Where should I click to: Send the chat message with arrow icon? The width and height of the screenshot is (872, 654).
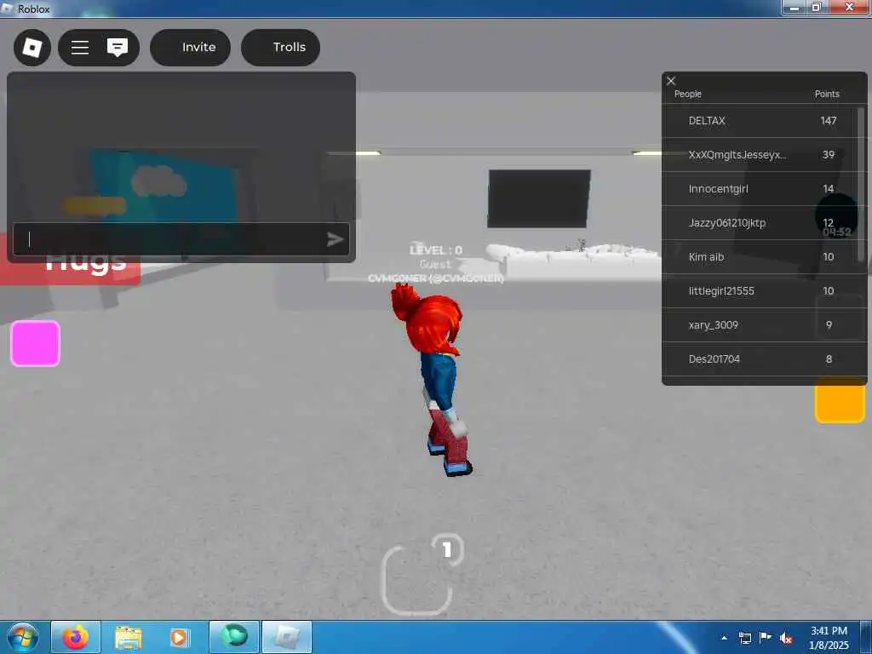tap(335, 239)
